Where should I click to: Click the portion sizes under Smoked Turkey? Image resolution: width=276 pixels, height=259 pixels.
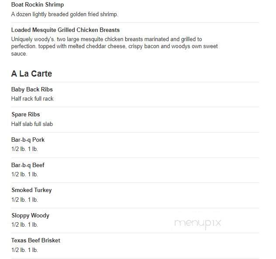(x=24, y=200)
